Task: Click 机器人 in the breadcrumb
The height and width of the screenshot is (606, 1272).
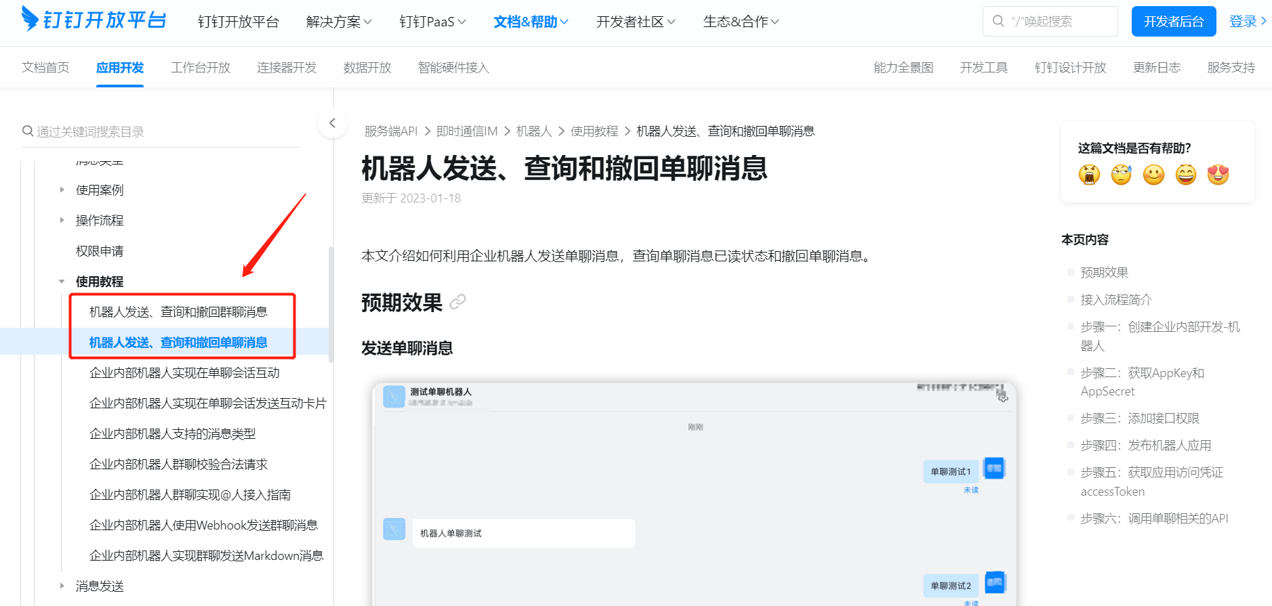Action: point(534,131)
